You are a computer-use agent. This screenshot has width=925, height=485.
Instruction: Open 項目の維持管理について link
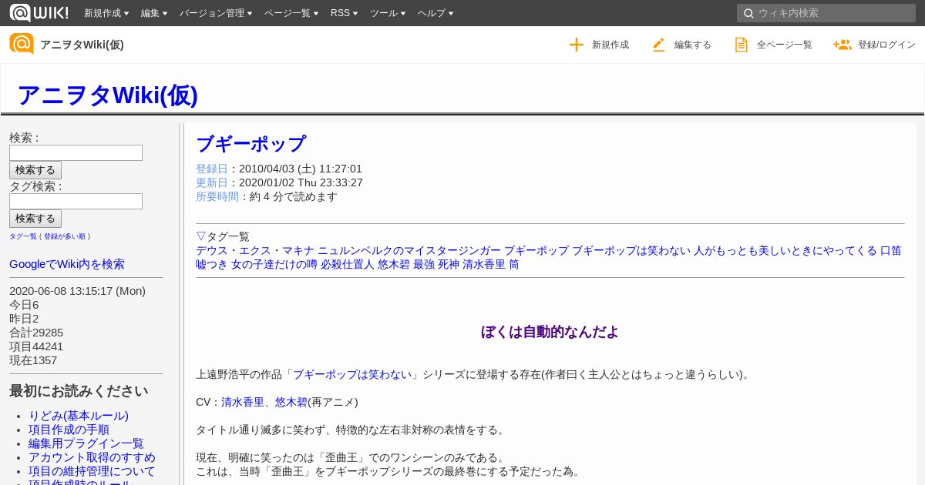92,471
